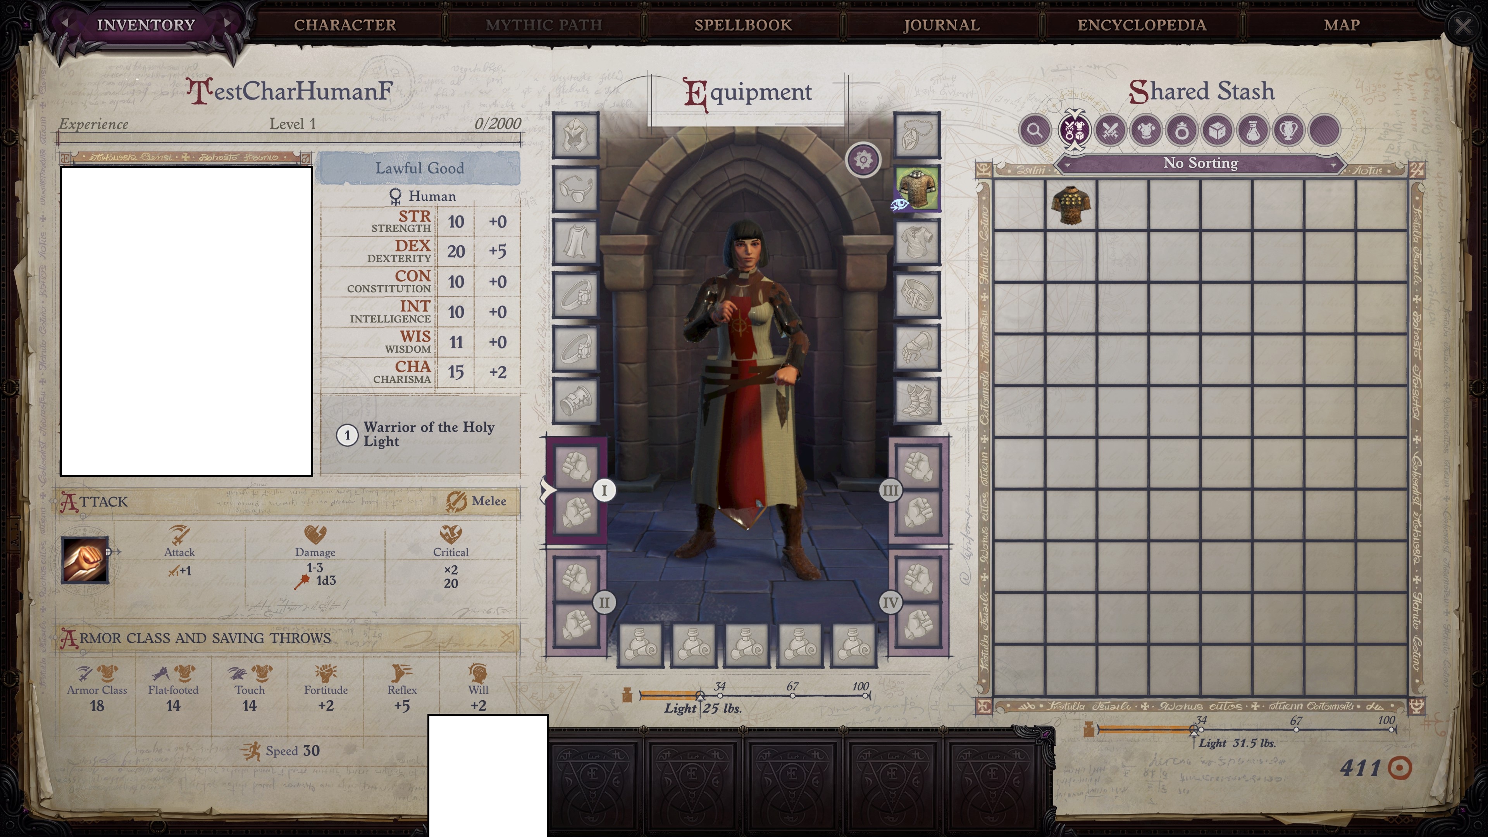The image size is (1488, 837).
Task: Select the empty boots equipment slot
Action: tap(917, 401)
